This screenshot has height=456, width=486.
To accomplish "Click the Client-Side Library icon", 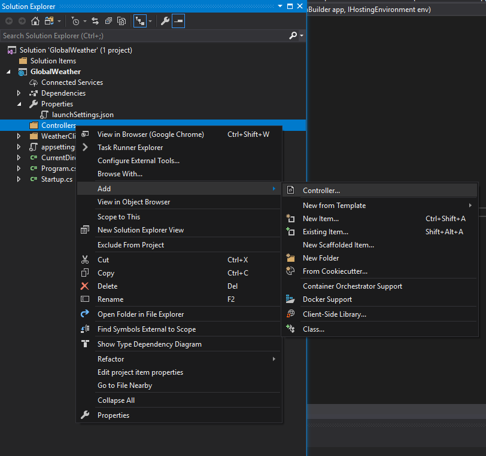I will [x=290, y=314].
